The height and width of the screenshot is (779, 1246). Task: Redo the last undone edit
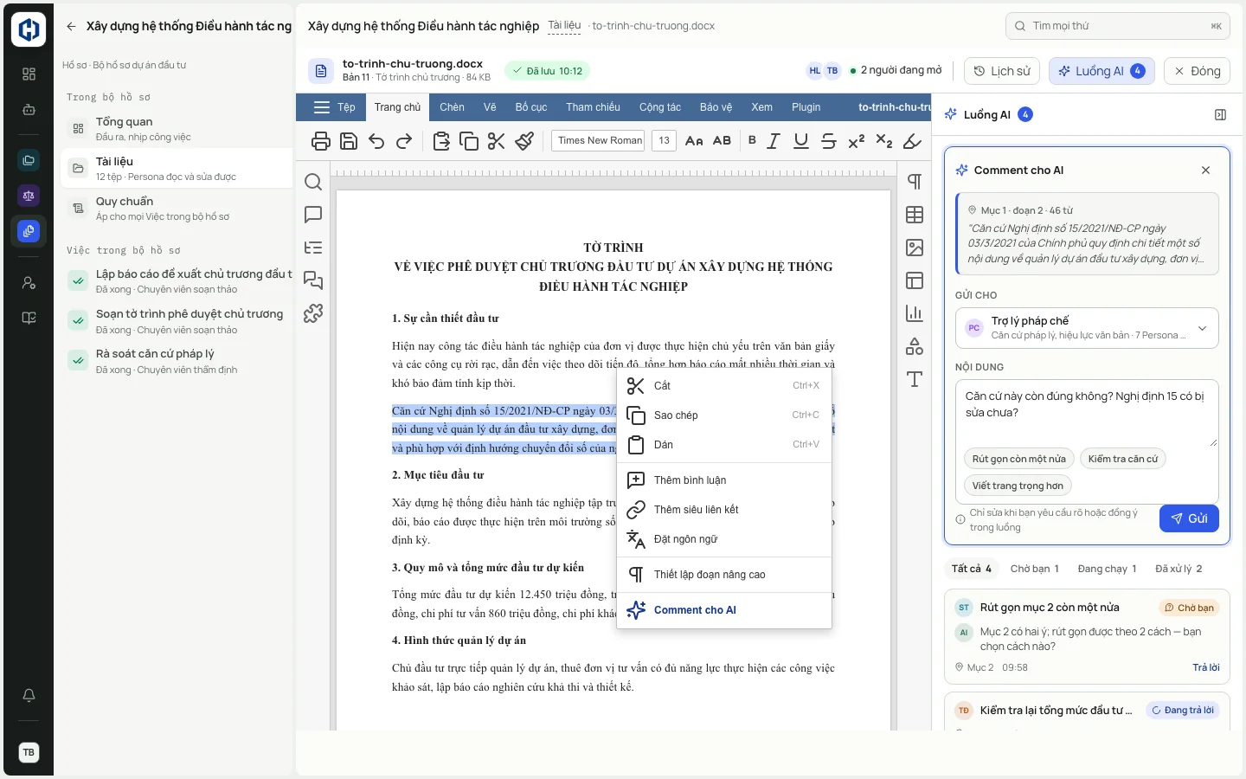point(404,141)
